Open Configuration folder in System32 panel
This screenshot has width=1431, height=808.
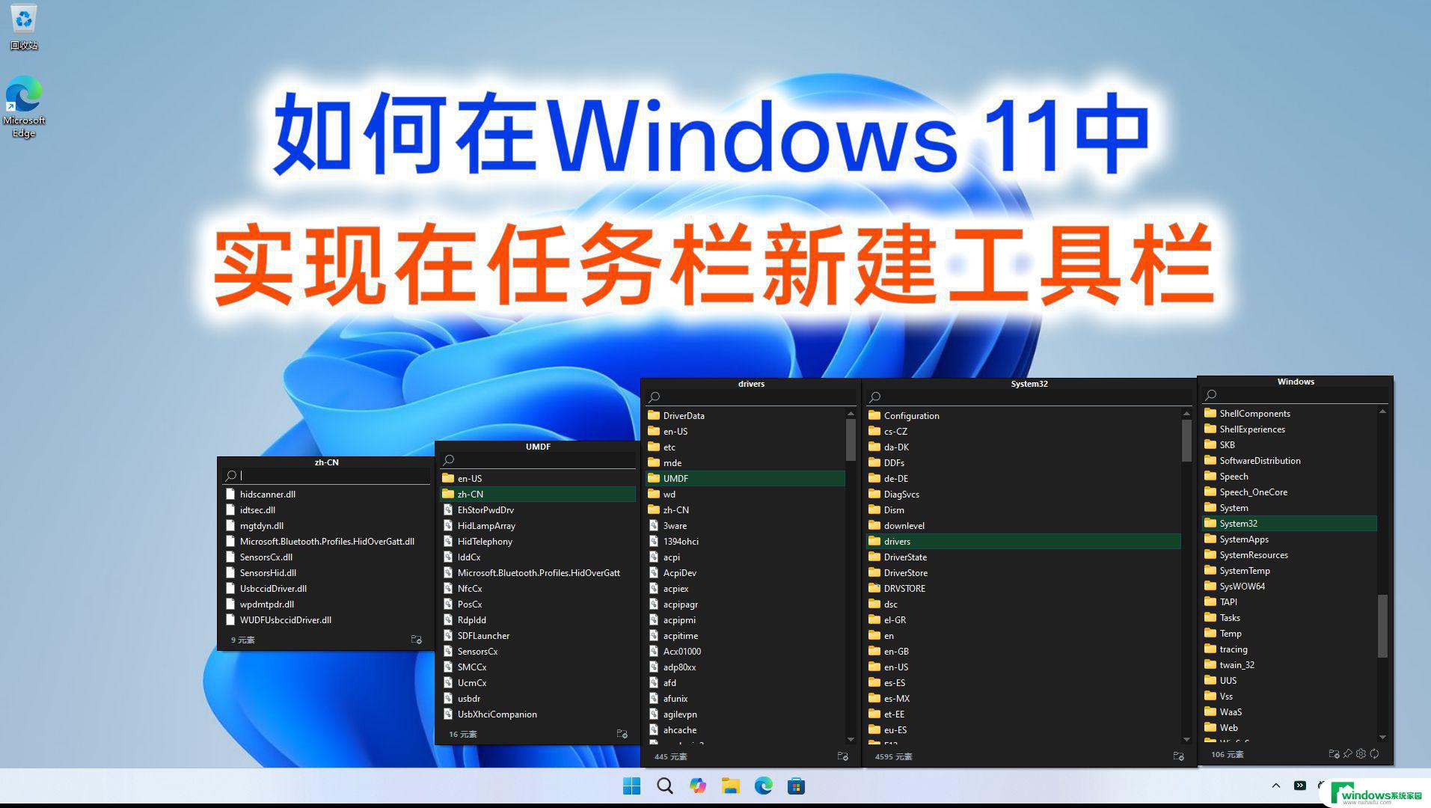click(1023, 416)
